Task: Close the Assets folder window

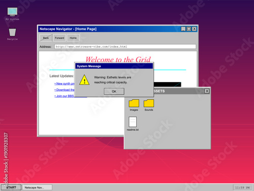Action: pyautogui.click(x=207, y=91)
